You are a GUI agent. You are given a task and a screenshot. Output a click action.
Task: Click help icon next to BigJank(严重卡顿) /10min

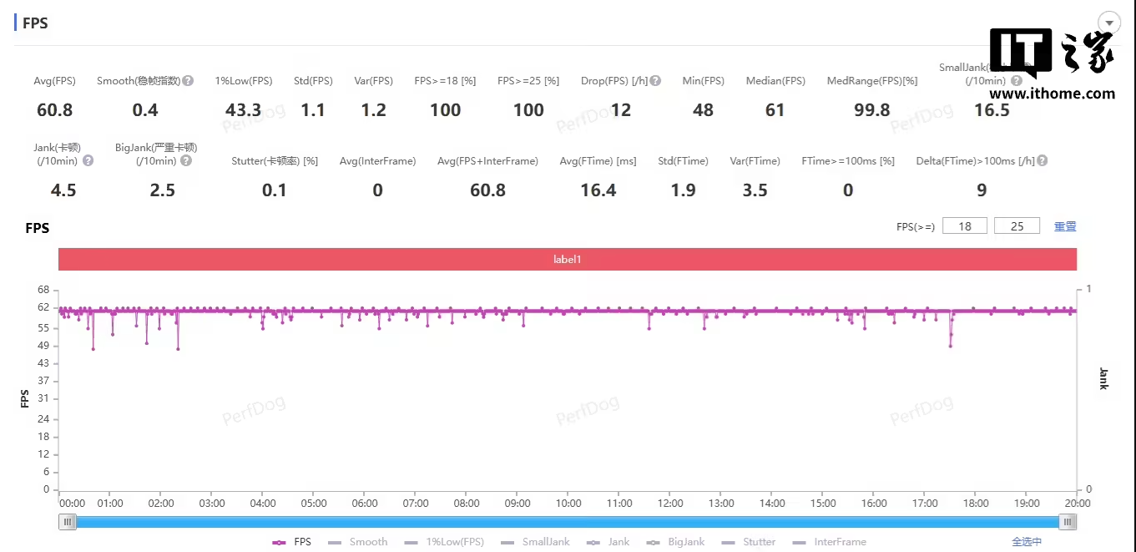pos(185,160)
